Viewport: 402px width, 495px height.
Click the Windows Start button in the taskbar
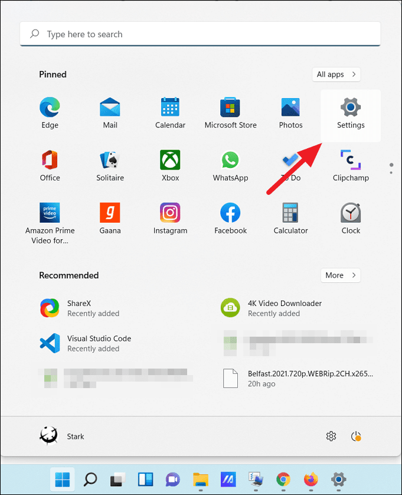[63, 480]
